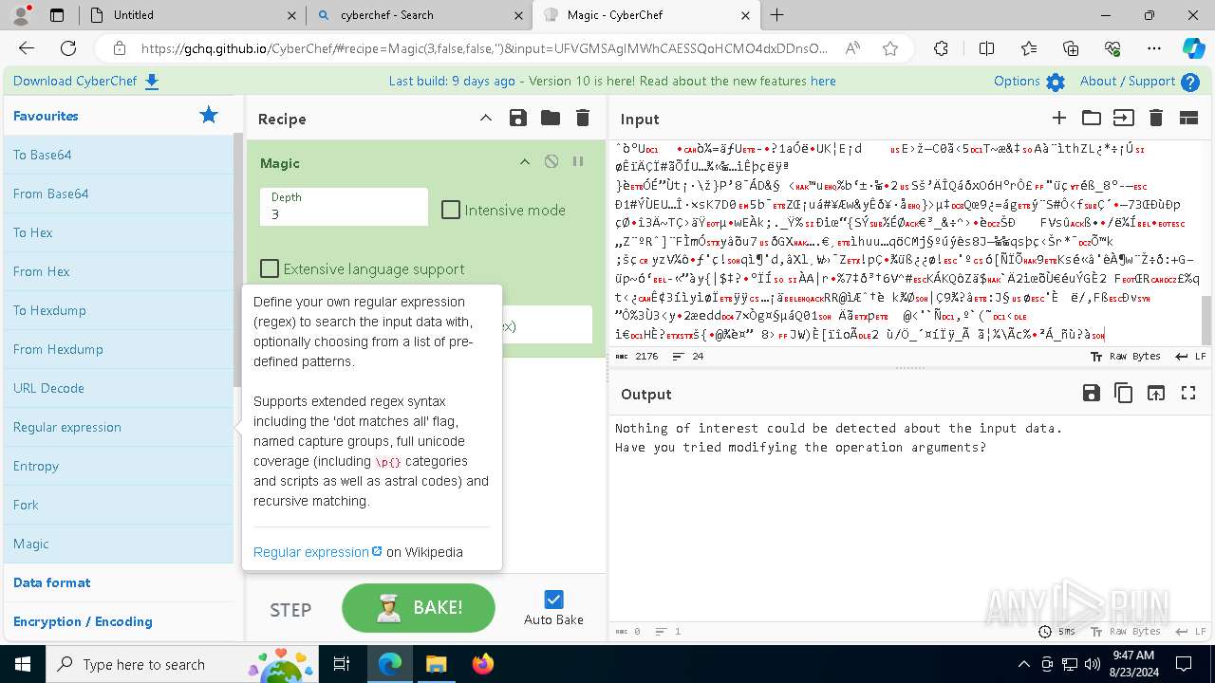Open browser extensions menu

pyautogui.click(x=941, y=48)
